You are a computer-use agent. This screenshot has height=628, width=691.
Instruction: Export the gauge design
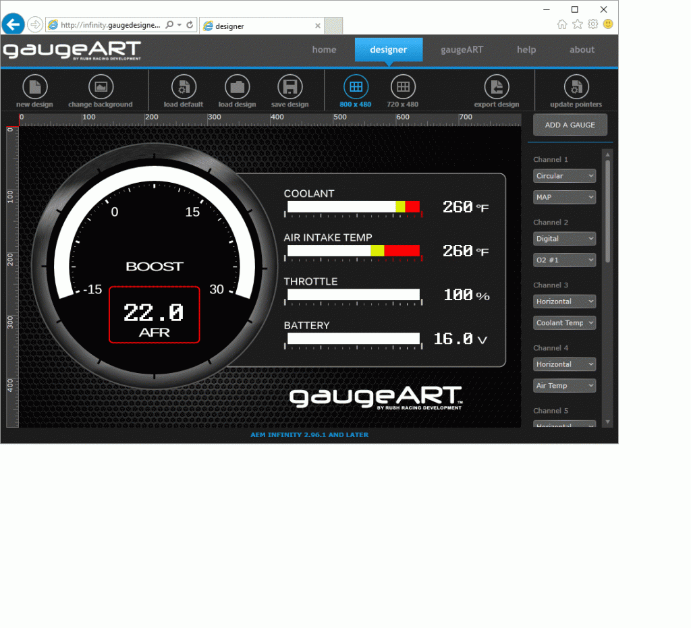pyautogui.click(x=497, y=90)
